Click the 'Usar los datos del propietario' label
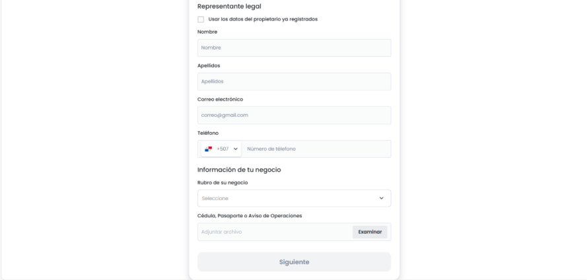 [263, 19]
